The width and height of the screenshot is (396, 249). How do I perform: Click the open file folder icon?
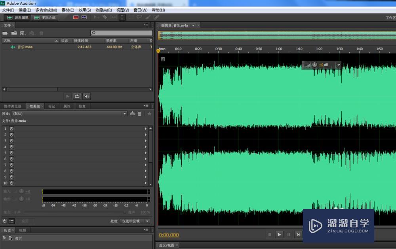tap(5, 33)
